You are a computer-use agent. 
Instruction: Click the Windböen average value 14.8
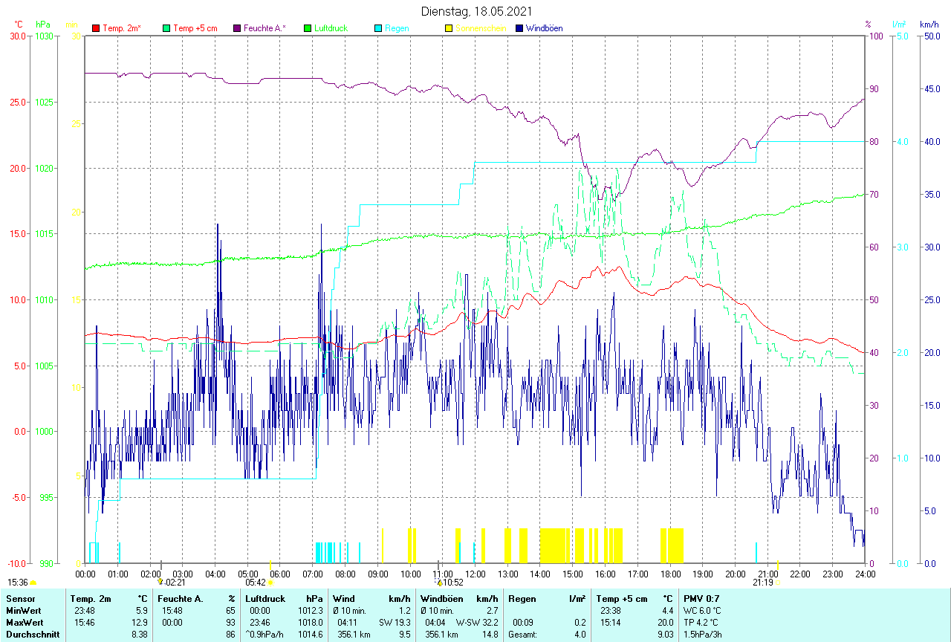(x=490, y=635)
